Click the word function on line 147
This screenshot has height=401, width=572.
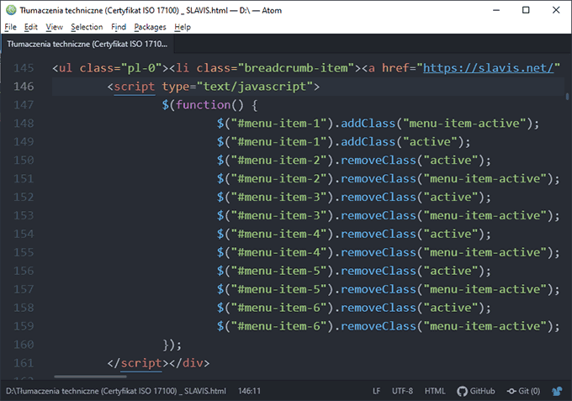[204, 105]
